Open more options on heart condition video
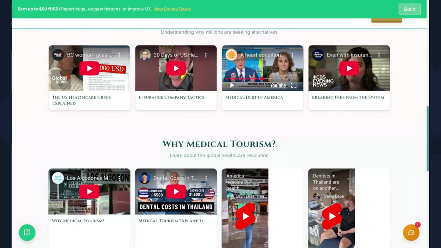Screen dimensions: 441x248 [x=292, y=55]
